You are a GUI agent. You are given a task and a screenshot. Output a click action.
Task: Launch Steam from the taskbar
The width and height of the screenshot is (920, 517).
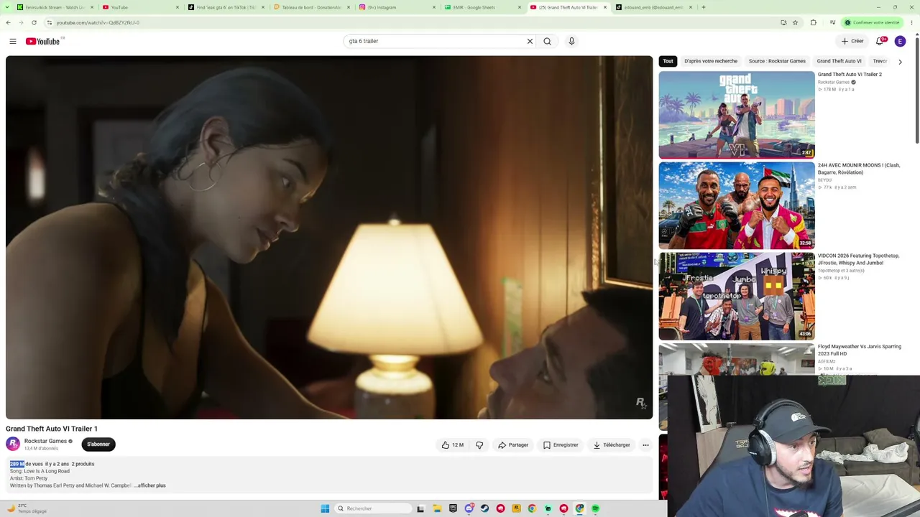pos(484,508)
